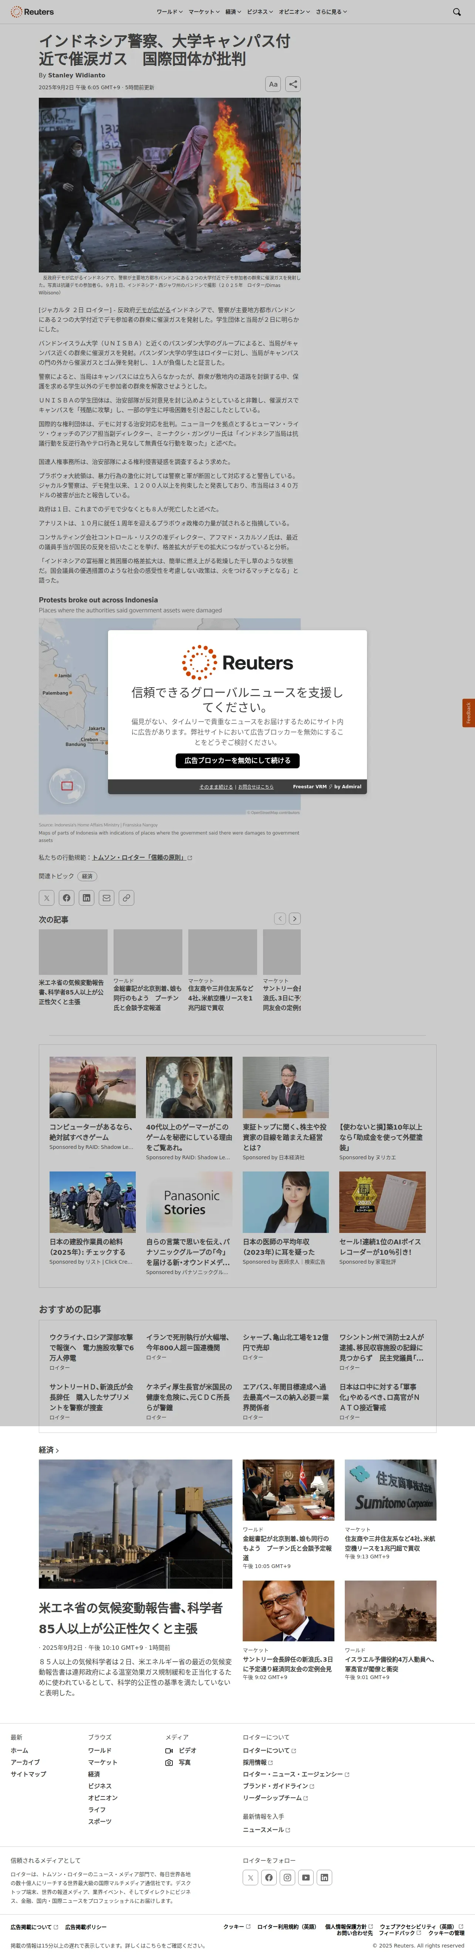
Task: Share the article on LinkedIn below the topics
Action: point(87,898)
